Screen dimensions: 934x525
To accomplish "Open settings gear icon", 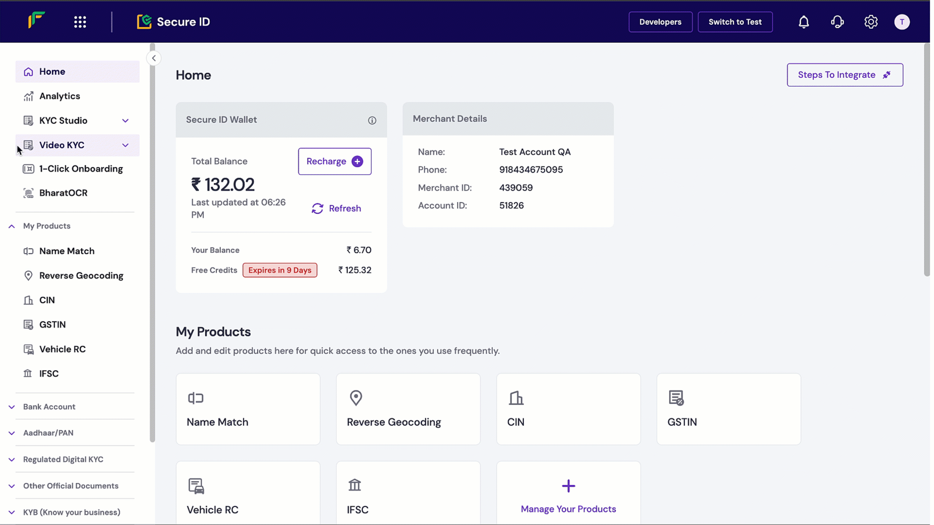I will (x=871, y=22).
